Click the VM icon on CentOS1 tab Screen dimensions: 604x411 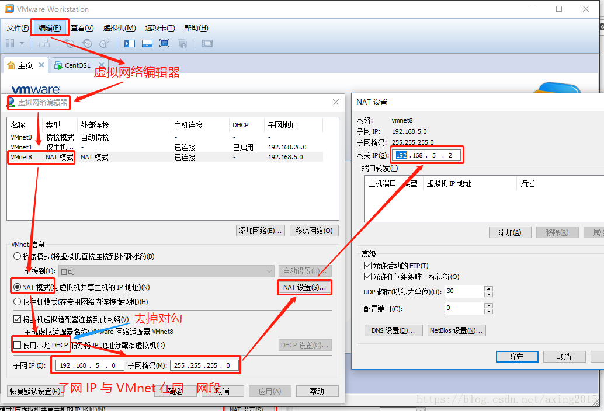[58, 66]
